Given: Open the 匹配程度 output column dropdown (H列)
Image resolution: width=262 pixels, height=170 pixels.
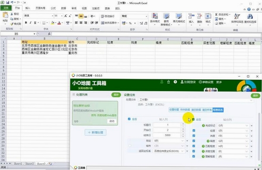Looking at the screenshot, I should click(233, 146).
